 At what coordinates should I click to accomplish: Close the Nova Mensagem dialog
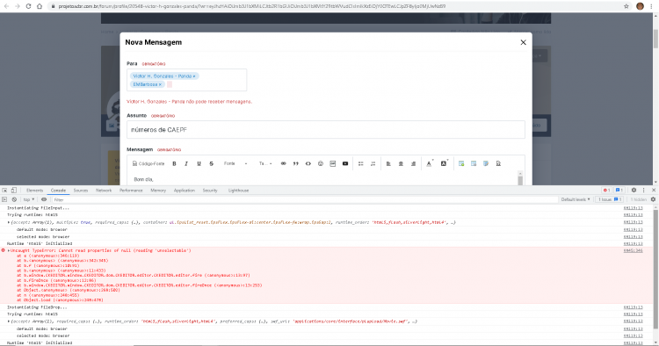coord(524,42)
